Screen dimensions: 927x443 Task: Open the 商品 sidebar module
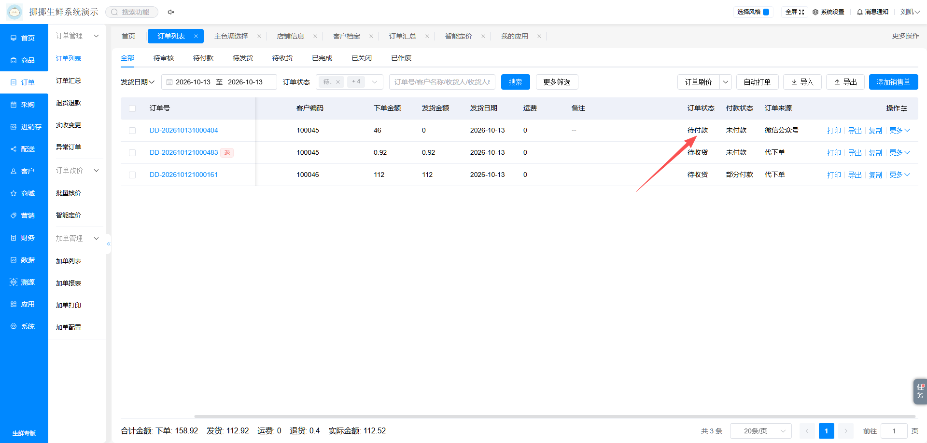coord(24,60)
